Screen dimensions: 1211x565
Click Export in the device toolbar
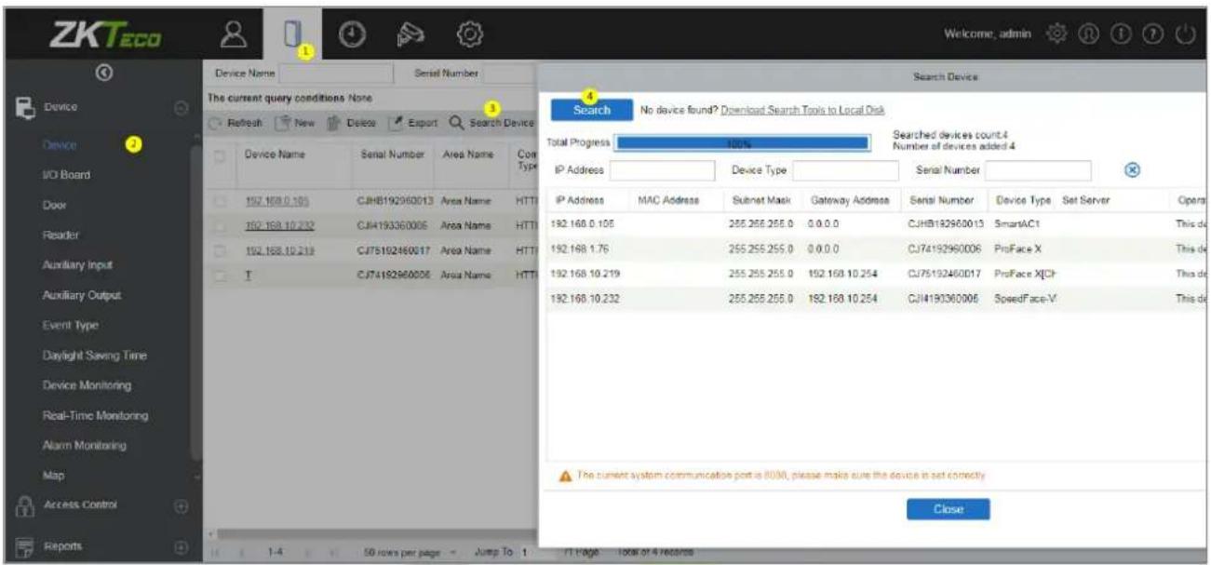pos(413,122)
